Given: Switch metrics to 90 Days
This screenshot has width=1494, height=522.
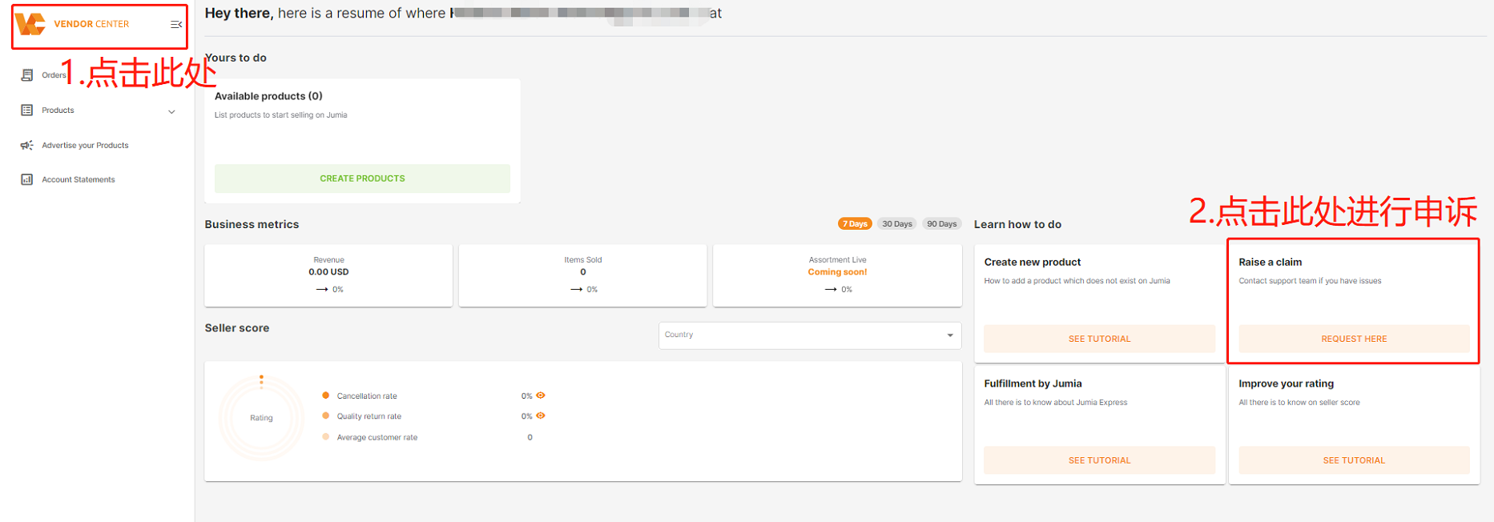Looking at the screenshot, I should pyautogui.click(x=941, y=224).
